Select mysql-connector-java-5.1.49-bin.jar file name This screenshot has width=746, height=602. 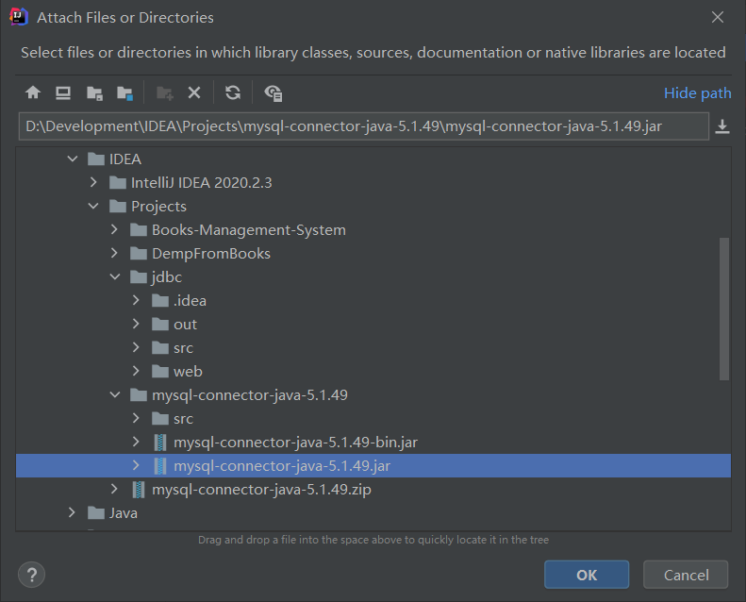(x=295, y=443)
